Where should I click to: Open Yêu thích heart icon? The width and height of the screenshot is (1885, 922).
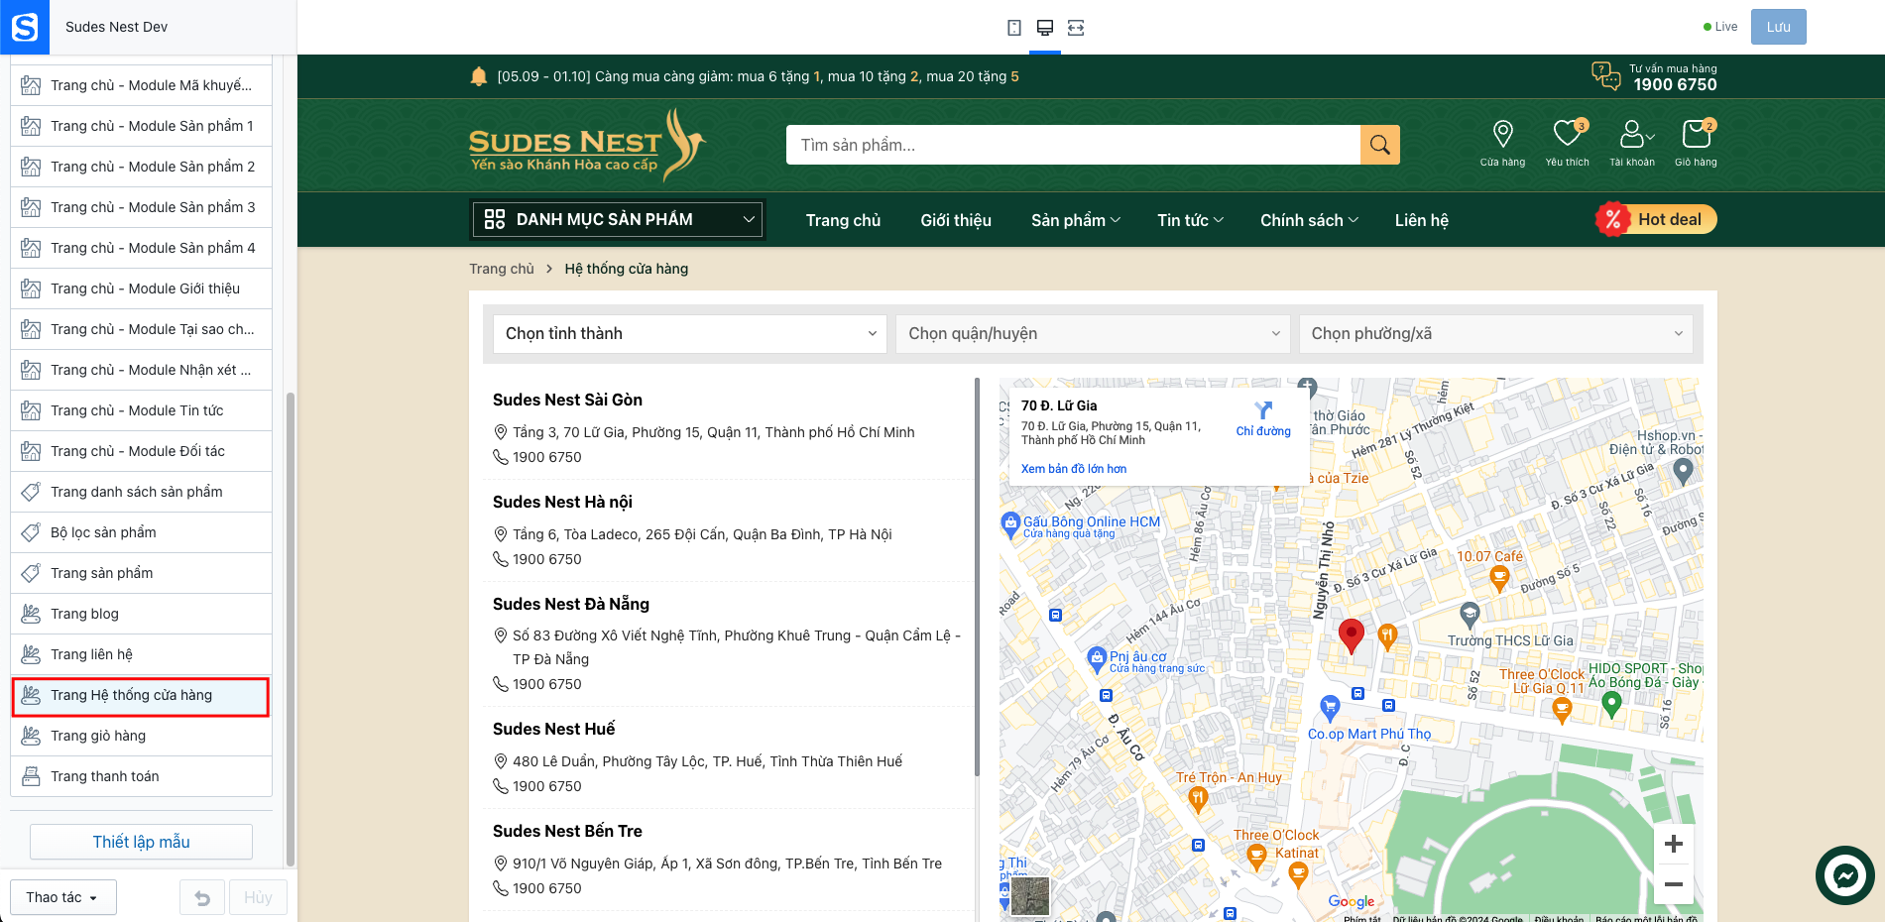[1568, 133]
